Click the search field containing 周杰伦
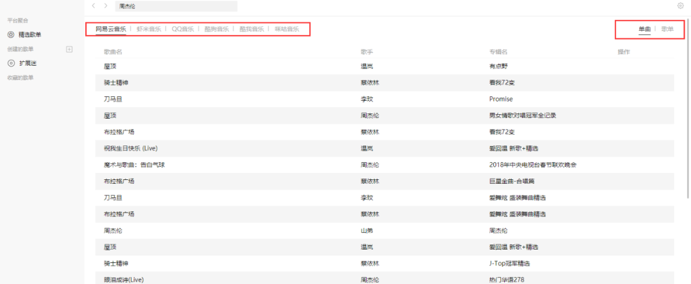This screenshot has width=691, height=284. coord(176,6)
